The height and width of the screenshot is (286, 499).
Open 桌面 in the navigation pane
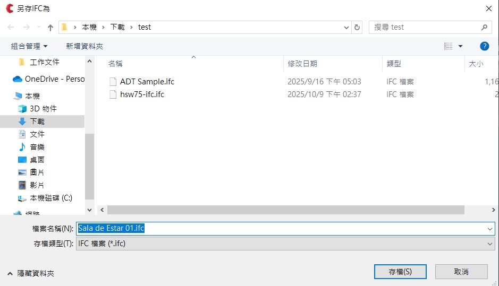37,160
